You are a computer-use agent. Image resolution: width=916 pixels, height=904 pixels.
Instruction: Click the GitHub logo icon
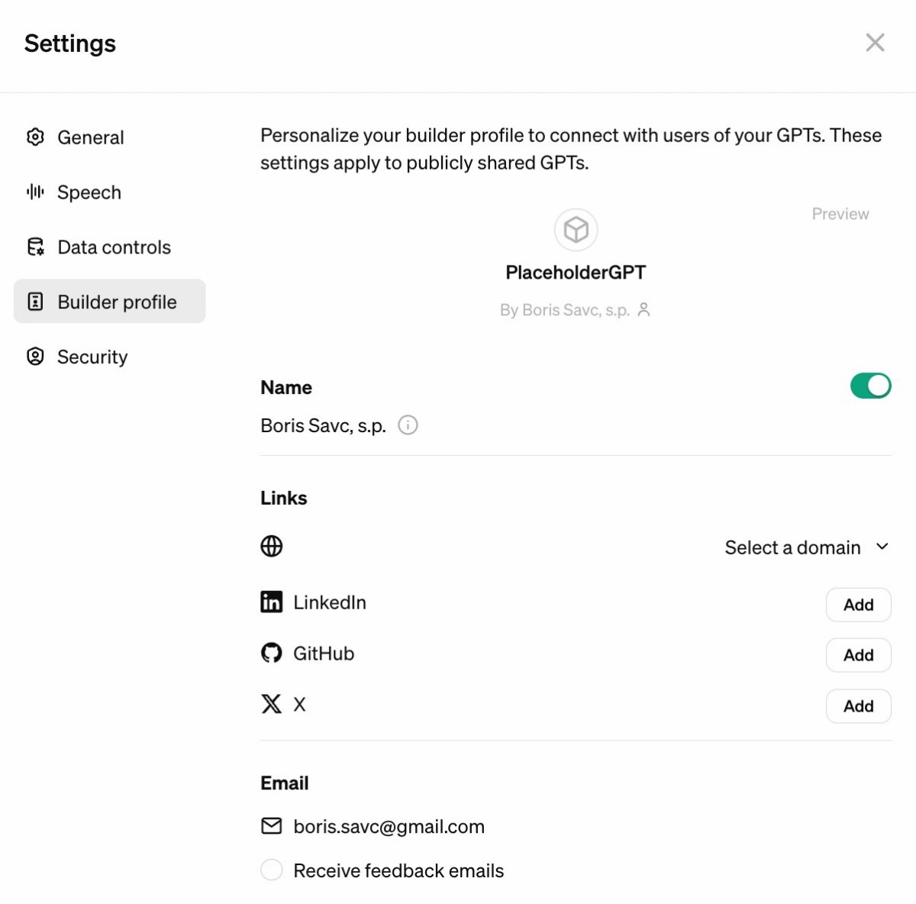pyautogui.click(x=272, y=653)
